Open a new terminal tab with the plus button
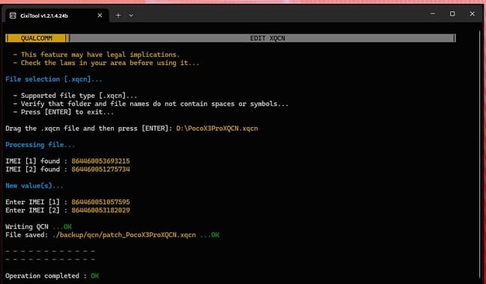This screenshot has width=486, height=284. point(118,15)
